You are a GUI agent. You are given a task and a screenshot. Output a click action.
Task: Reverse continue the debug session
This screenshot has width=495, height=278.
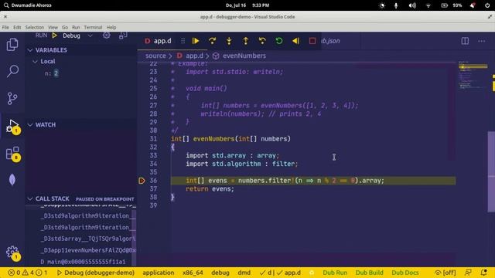[x=295, y=41]
